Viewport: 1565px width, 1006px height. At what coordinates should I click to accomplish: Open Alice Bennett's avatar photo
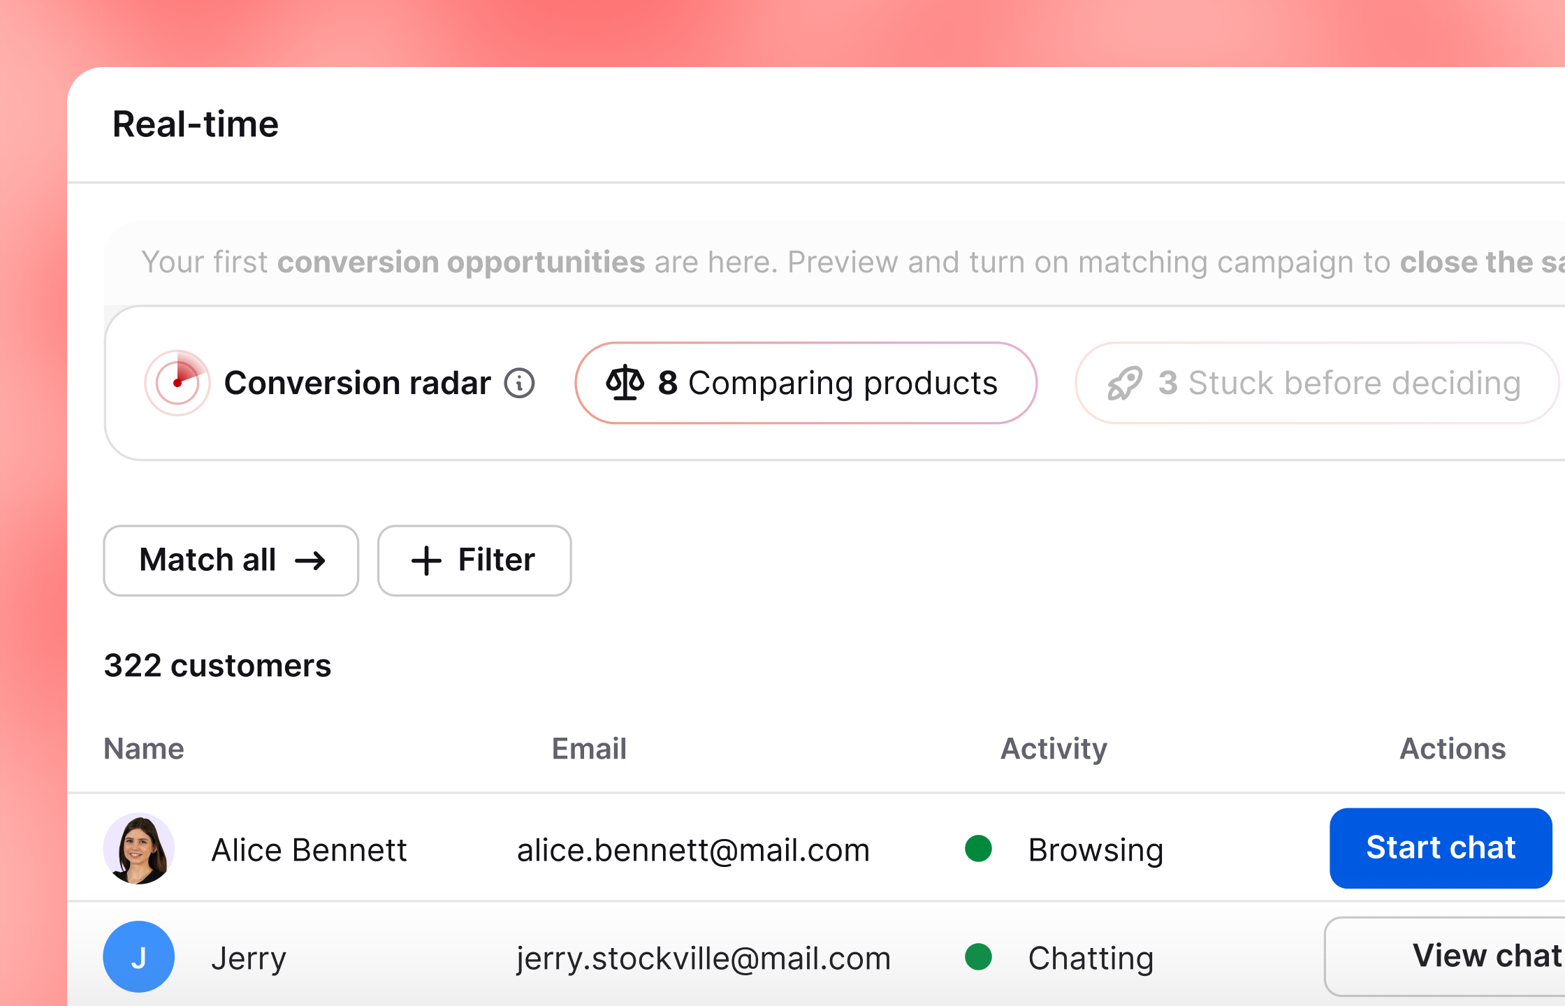(138, 848)
